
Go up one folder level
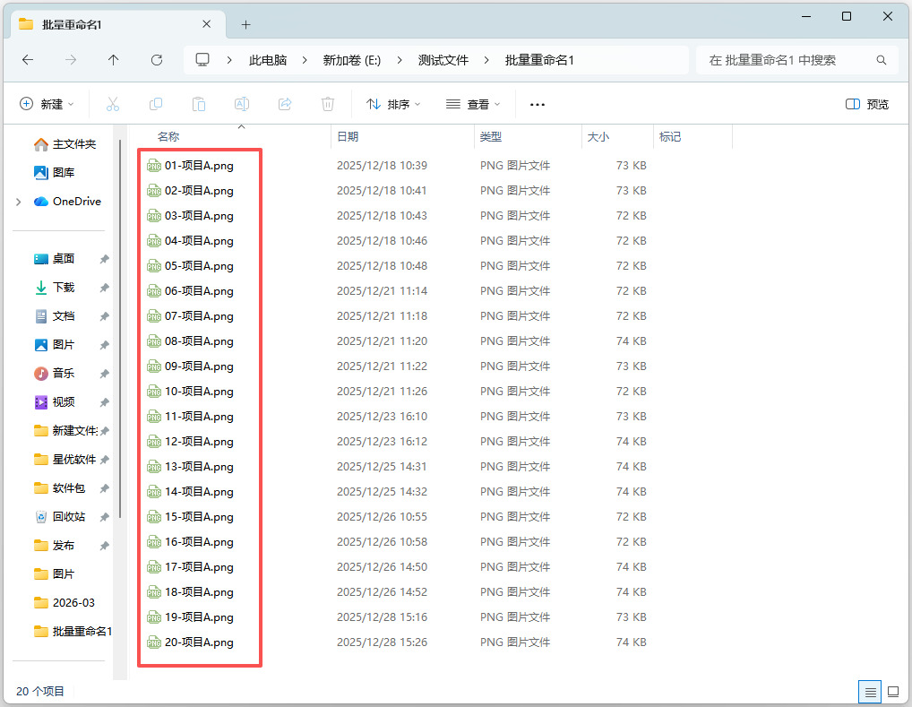(x=114, y=60)
